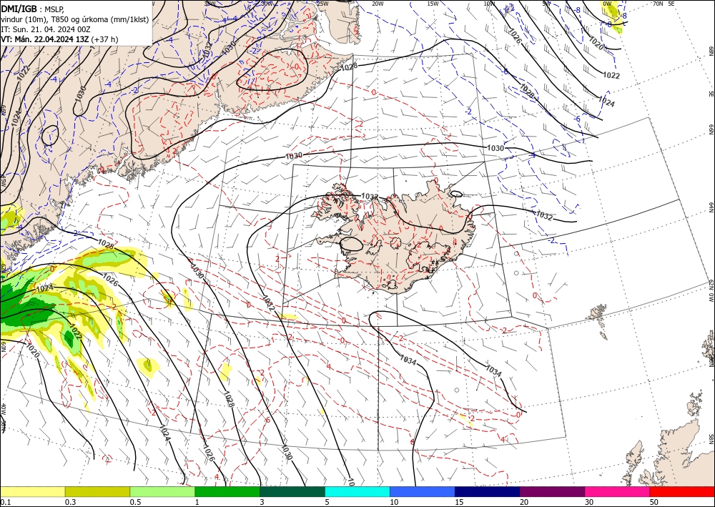Click the green 1 mm legend swatch
The width and height of the screenshot is (715, 507).
pyautogui.click(x=227, y=491)
